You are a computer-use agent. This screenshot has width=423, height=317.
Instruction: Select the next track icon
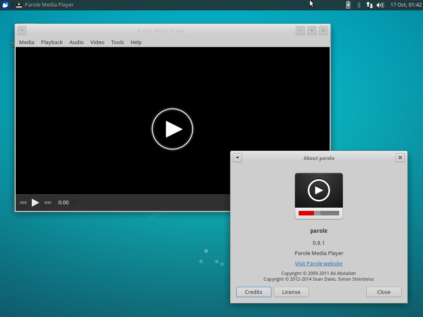point(48,202)
